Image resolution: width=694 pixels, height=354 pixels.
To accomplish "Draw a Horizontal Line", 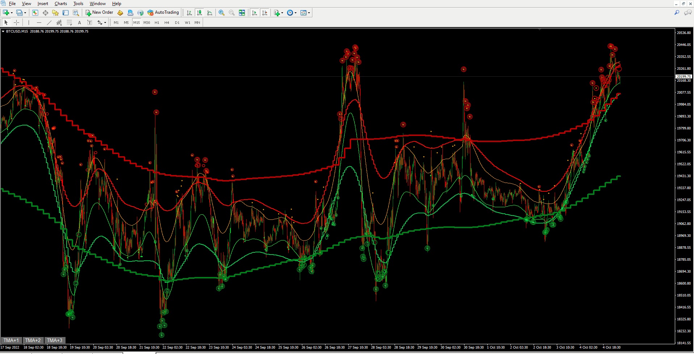I will click(x=39, y=22).
